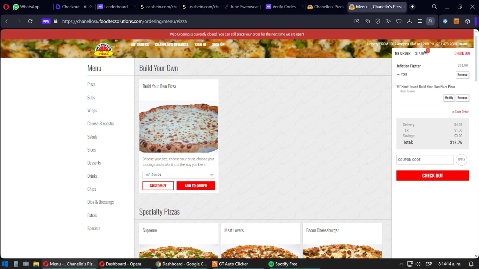Viewport: 479px width, 269px height.
Task: Switch to the Leaderboard tab
Action: 117,7
